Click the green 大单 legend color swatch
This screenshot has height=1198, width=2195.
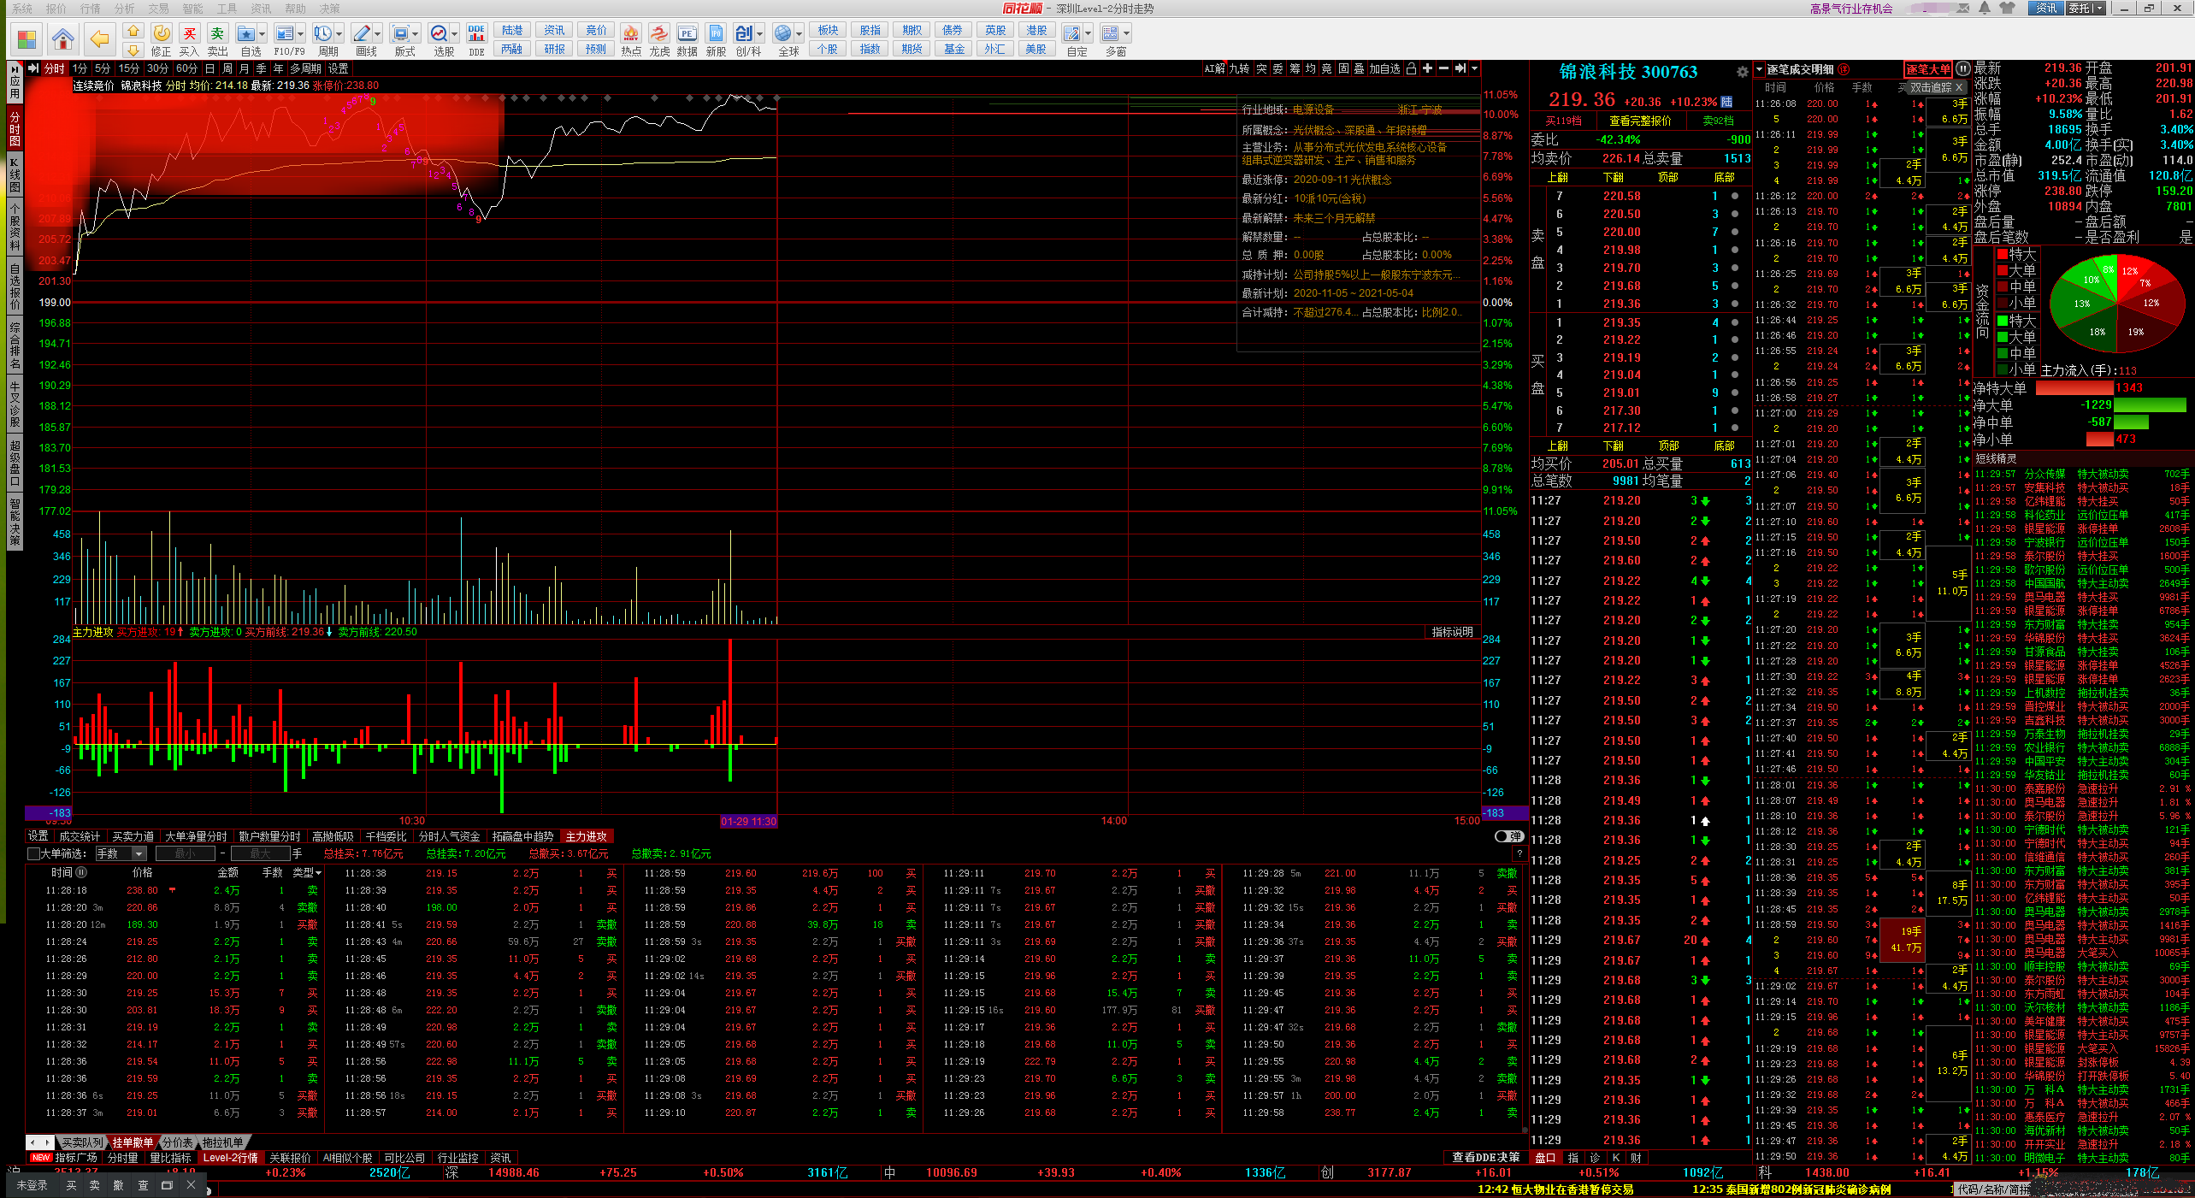coord(2002,337)
